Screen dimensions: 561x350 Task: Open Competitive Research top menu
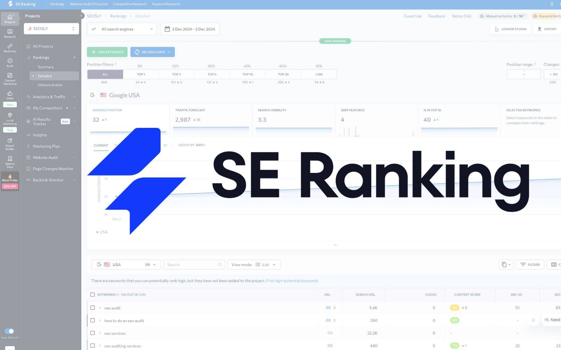129,4
